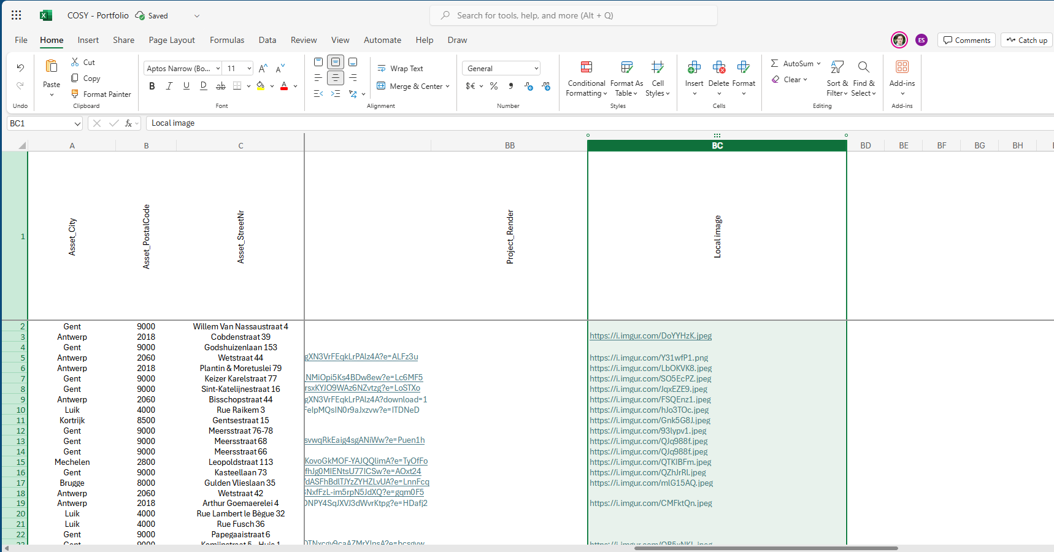Toggle Bold formatting
This screenshot has width=1054, height=552.
152,86
